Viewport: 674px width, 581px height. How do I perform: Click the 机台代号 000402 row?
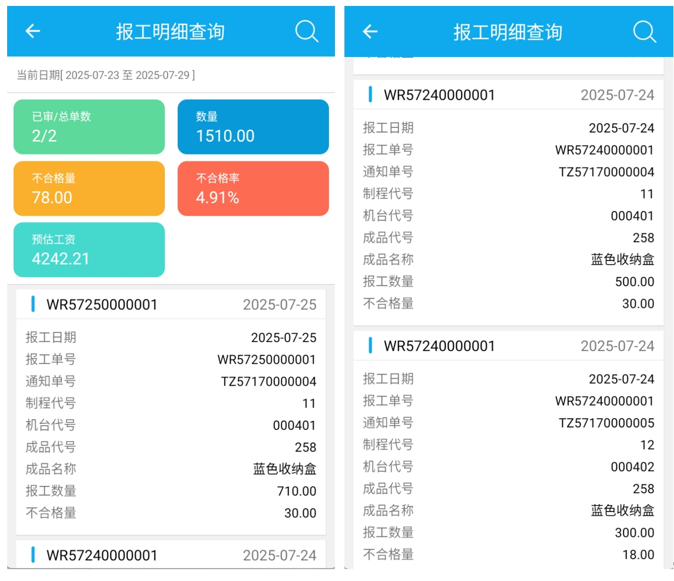(x=508, y=467)
